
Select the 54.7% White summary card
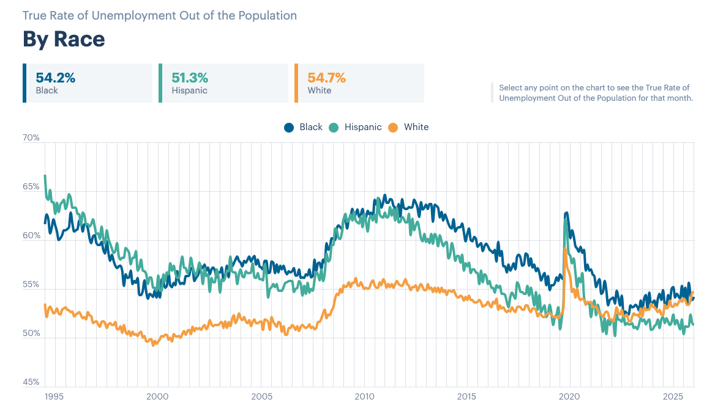359,83
